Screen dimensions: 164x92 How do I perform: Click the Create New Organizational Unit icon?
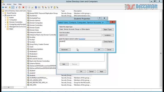(49, 7)
